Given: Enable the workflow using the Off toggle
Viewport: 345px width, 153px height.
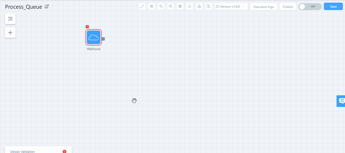Looking at the screenshot, I should point(310,6).
